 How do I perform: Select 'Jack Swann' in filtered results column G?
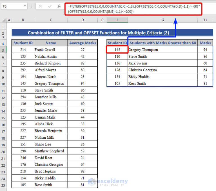point(163,63)
